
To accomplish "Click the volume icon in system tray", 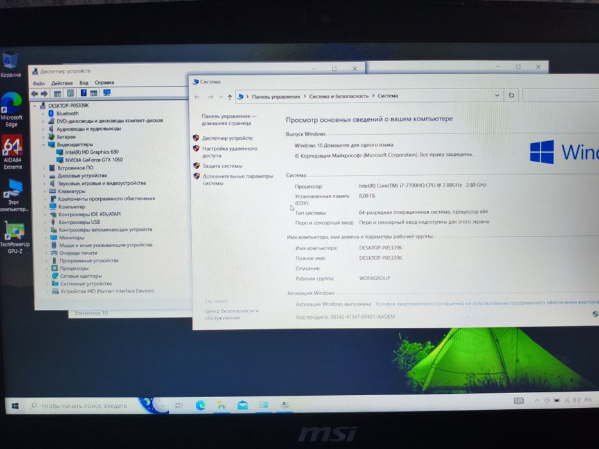I will tap(577, 400).
